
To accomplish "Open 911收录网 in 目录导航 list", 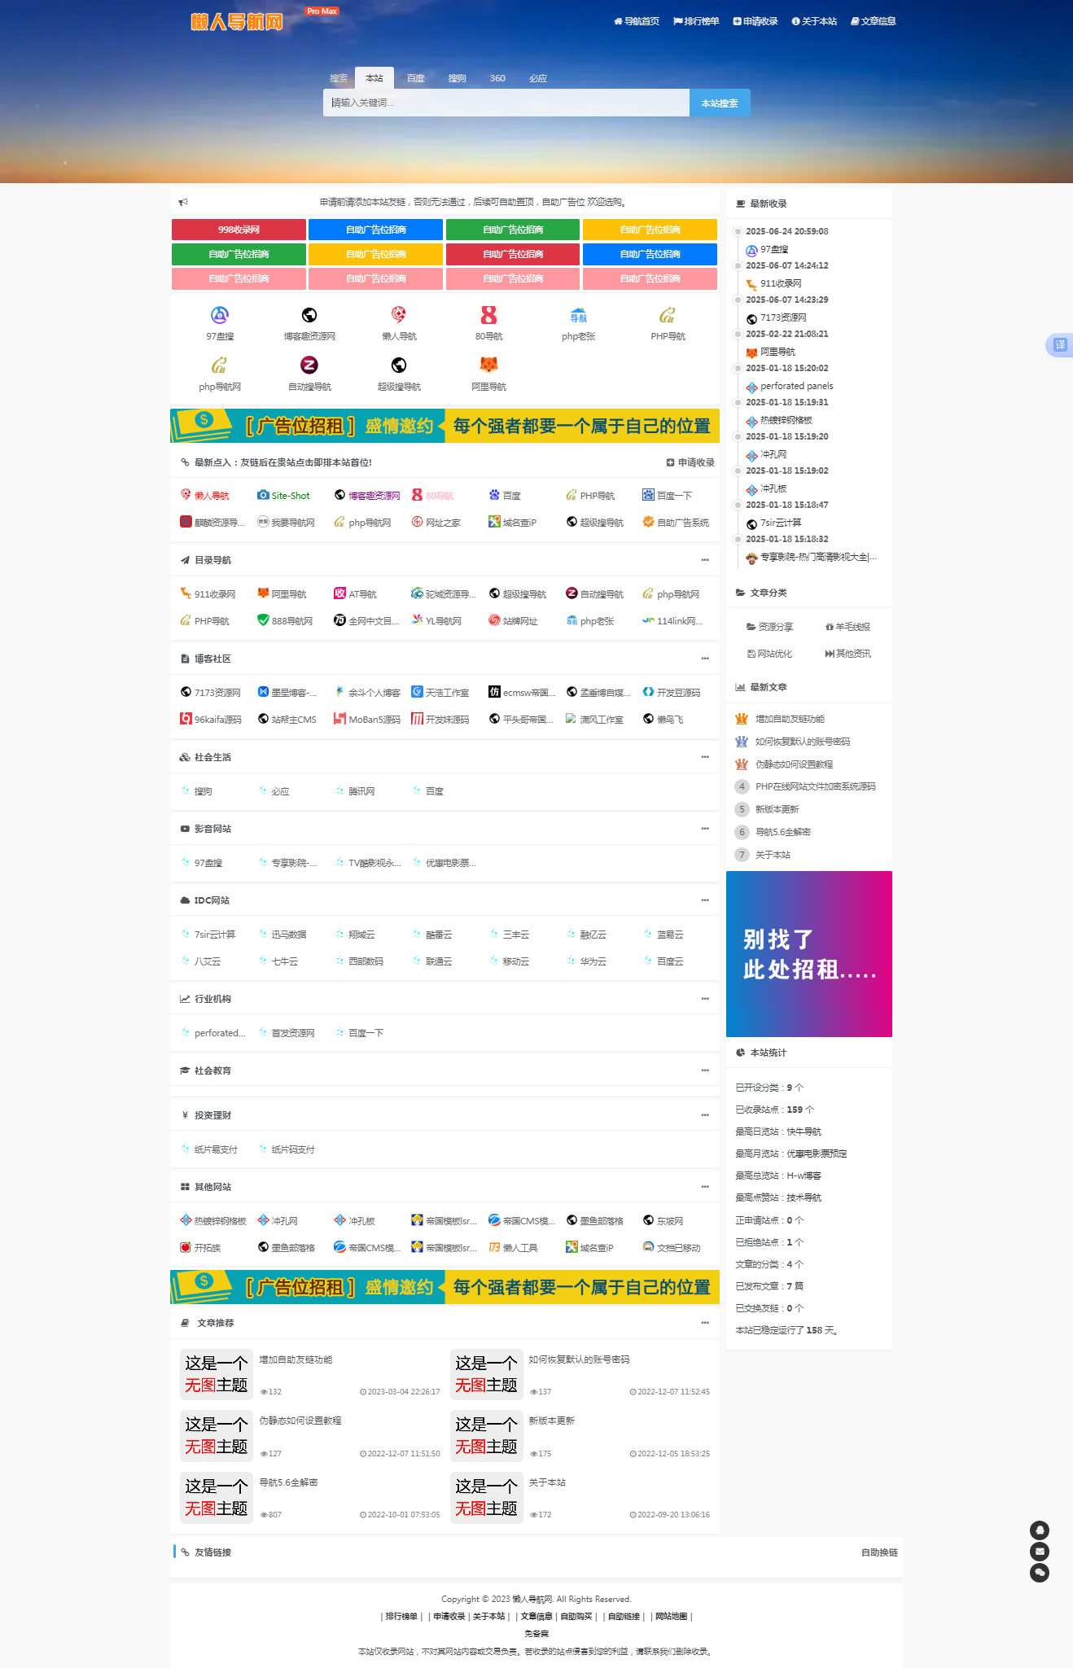I will point(208,594).
